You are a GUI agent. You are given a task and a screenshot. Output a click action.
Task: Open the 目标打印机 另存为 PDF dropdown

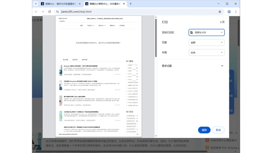tap(206, 33)
